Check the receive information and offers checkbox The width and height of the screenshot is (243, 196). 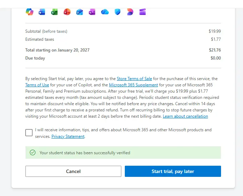point(29,133)
